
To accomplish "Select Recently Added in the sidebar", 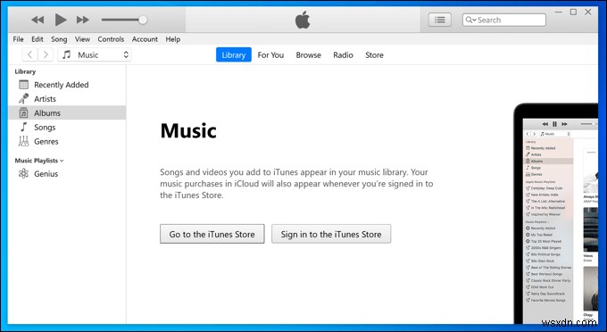I will (x=67, y=85).
